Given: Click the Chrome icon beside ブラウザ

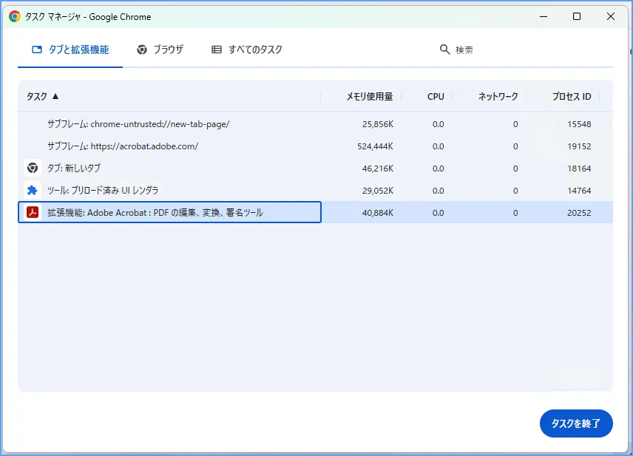Looking at the screenshot, I should [142, 50].
